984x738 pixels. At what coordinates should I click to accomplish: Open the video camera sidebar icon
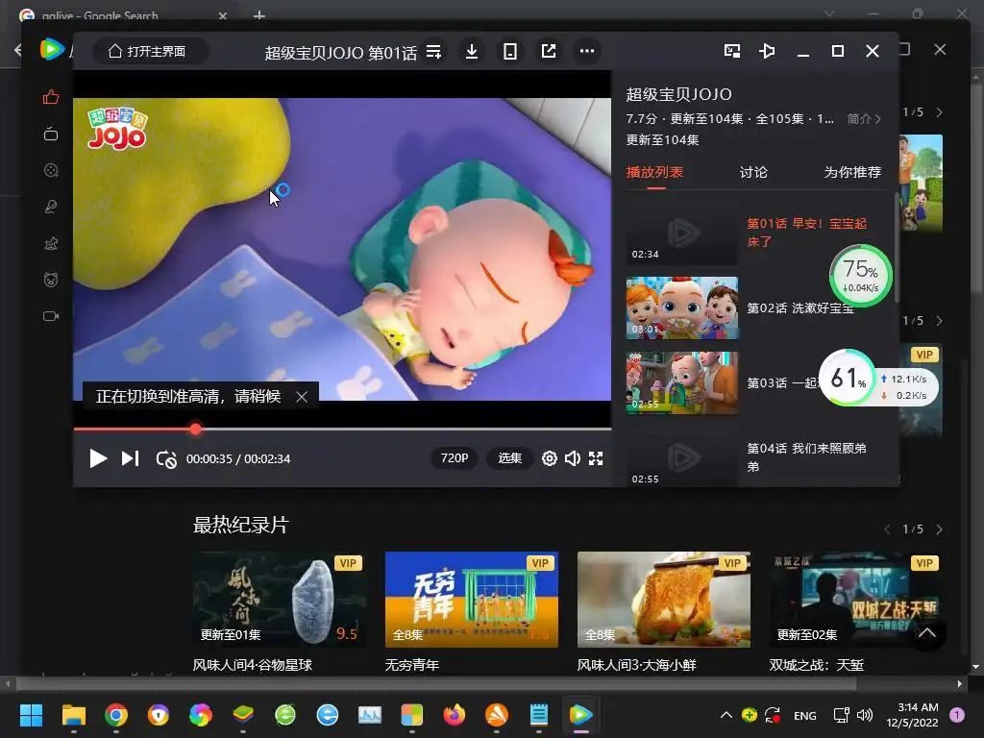[x=51, y=315]
